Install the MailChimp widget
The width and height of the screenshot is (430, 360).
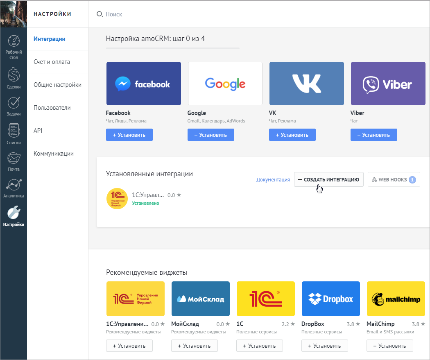pos(390,346)
